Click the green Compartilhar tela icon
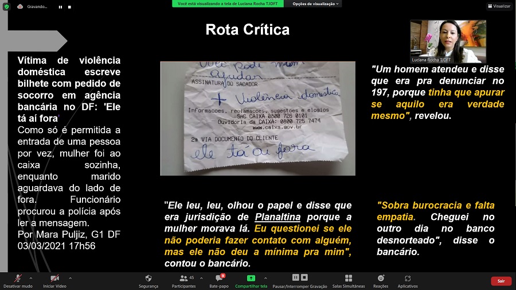 [251, 278]
